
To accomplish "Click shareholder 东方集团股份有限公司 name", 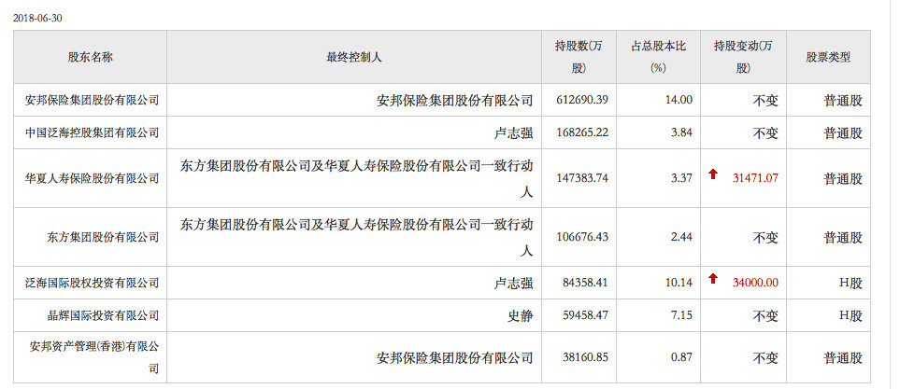I will 104,237.
